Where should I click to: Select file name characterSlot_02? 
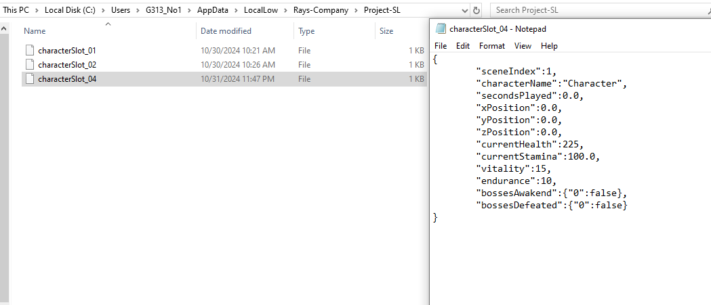(67, 65)
